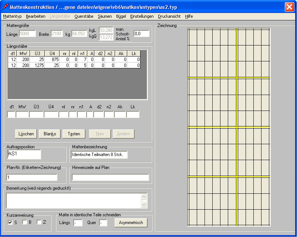297x237 pixels.
Task: Click the Hinweiszeile auf Plan field
Action: [x=111, y=177]
